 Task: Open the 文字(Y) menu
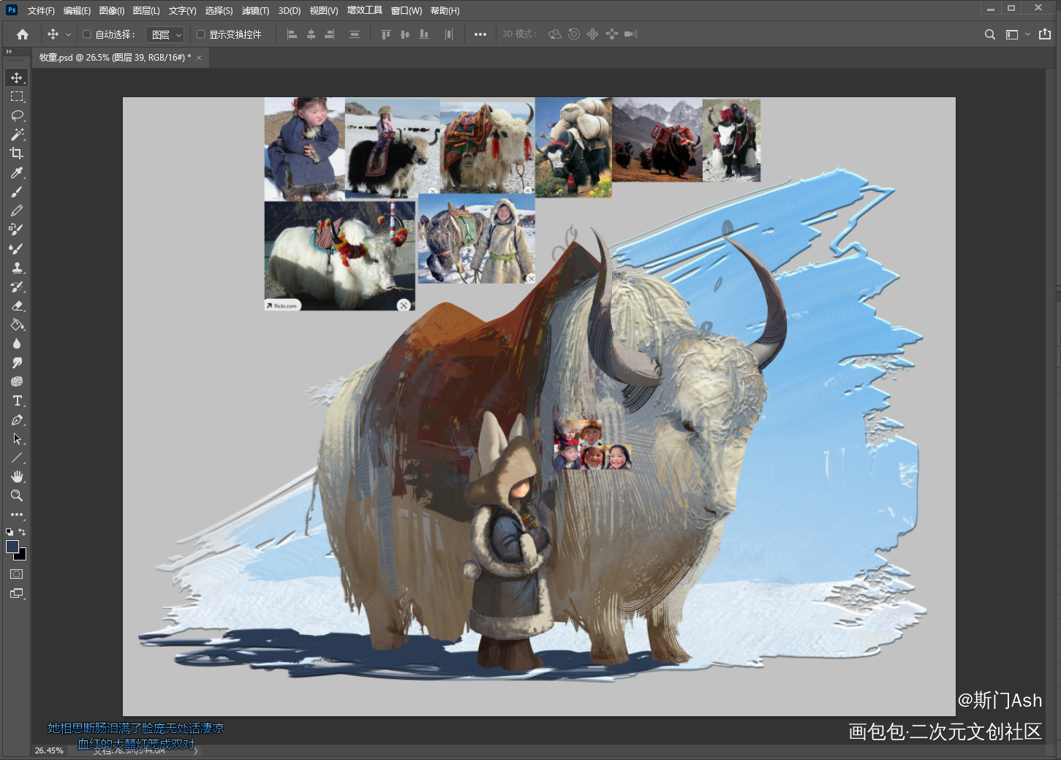(x=182, y=10)
